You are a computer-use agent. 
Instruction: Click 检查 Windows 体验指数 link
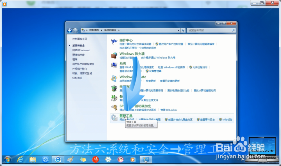click(171, 67)
